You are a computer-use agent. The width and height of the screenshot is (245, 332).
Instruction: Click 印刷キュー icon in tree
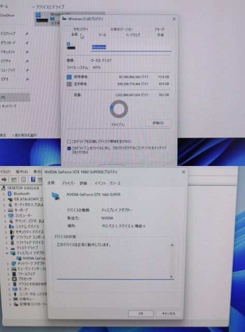[x=16, y=299]
